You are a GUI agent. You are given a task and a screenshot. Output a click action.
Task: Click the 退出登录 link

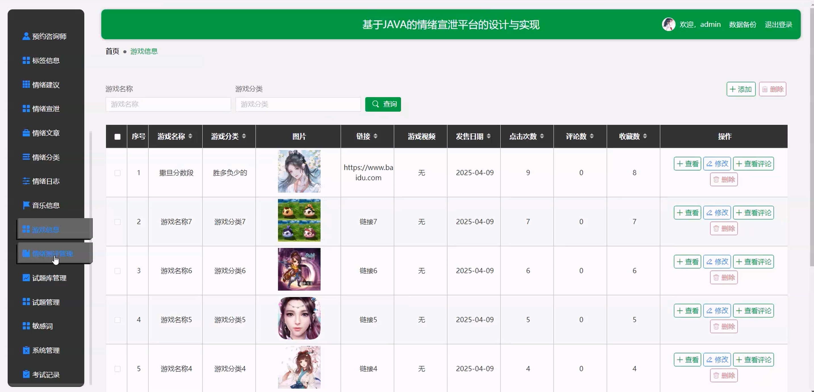point(778,25)
